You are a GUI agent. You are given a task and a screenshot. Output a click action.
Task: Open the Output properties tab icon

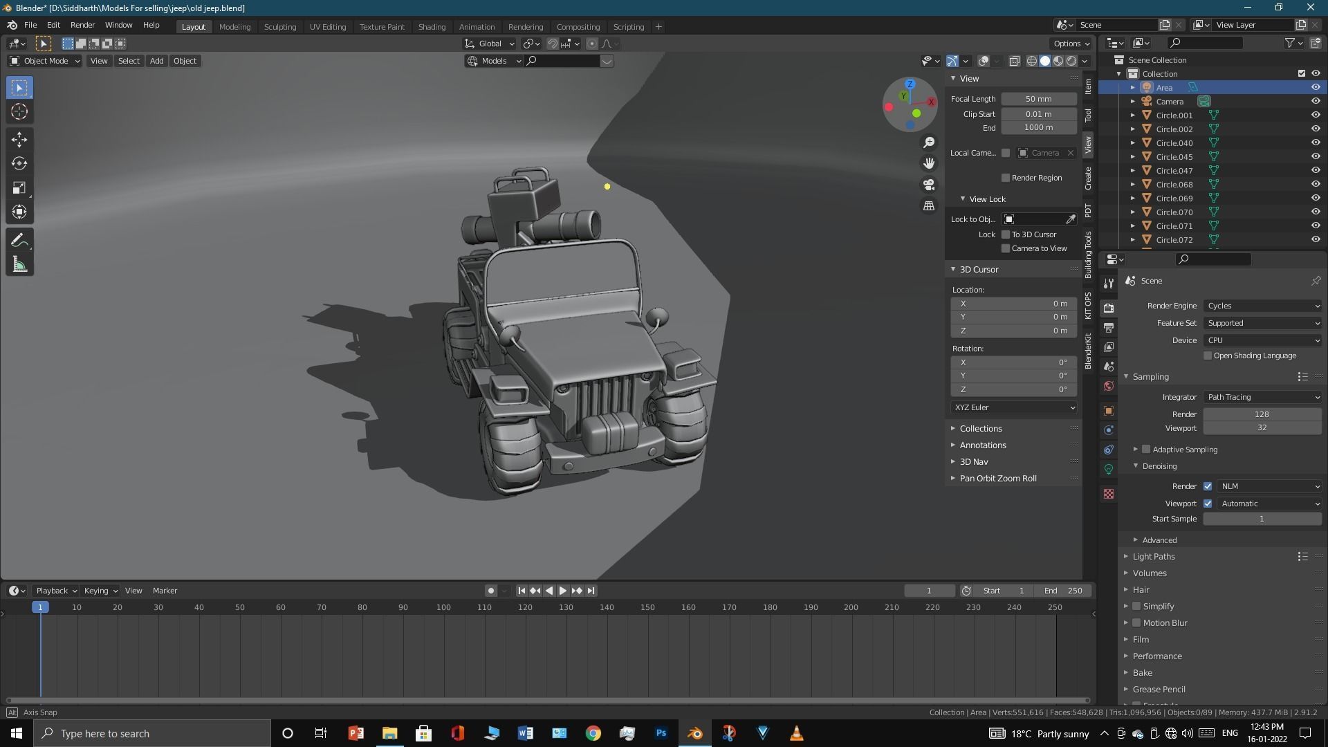pos(1109,327)
